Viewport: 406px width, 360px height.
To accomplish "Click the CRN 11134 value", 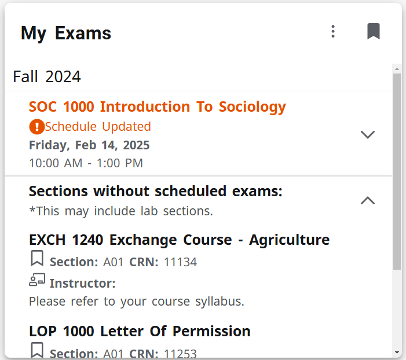I will click(x=180, y=262).
